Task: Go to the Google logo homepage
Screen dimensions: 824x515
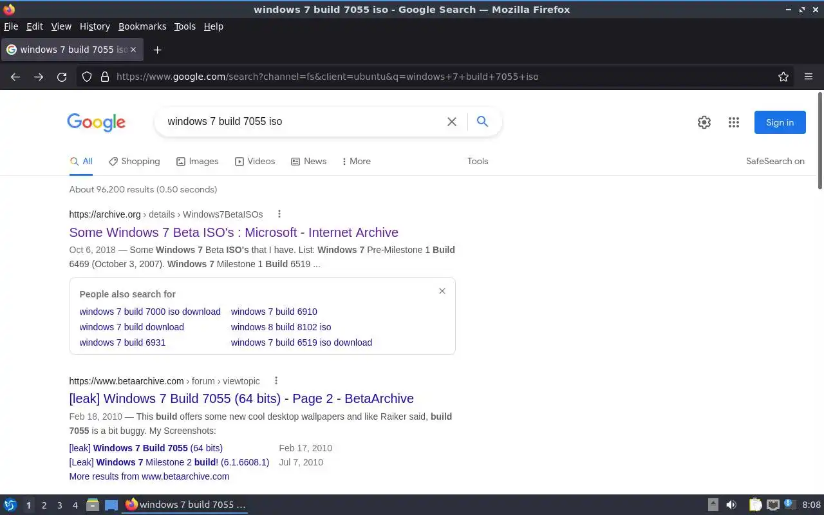Action: [x=96, y=122]
